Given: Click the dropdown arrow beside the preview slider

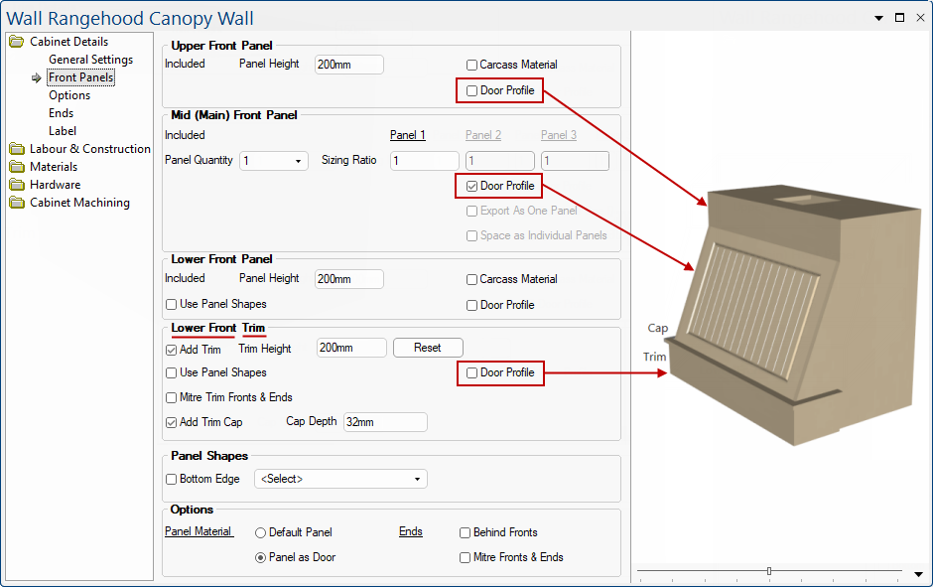Looking at the screenshot, I should [x=919, y=573].
